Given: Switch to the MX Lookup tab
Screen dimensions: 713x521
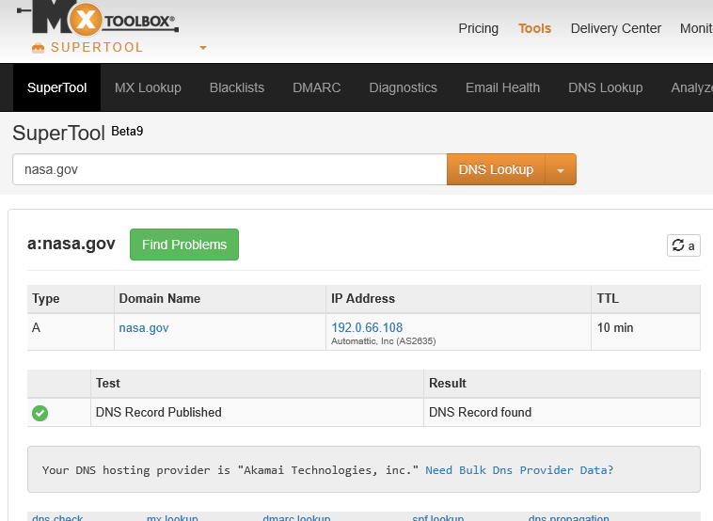Looking at the screenshot, I should coord(148,87).
